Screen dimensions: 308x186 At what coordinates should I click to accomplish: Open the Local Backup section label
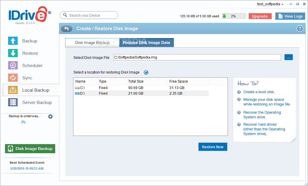coord(36,90)
